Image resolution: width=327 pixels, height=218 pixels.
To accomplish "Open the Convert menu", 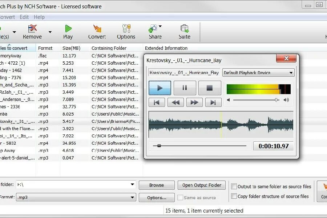I will point(7,17).
